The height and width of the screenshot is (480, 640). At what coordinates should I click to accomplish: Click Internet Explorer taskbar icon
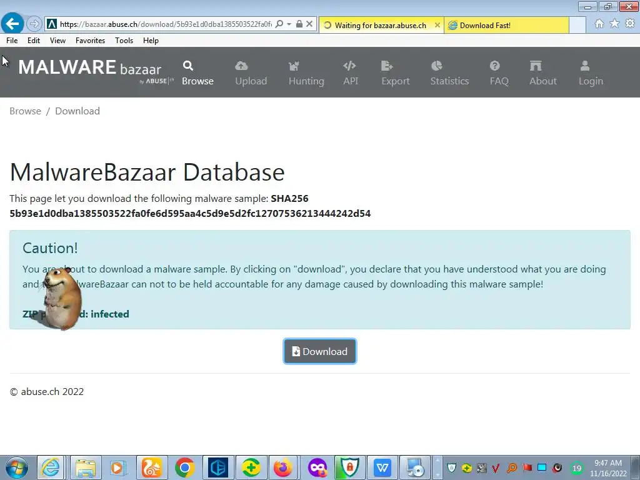pos(51,467)
